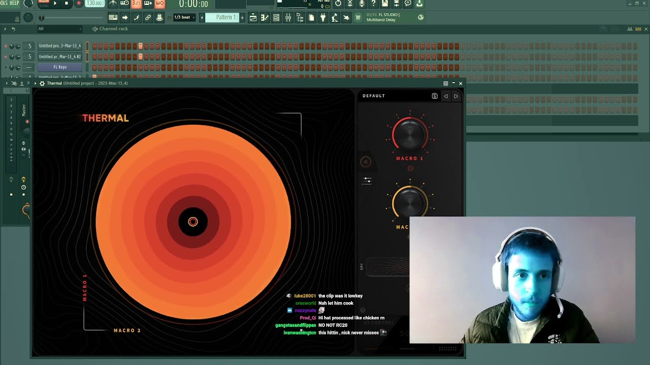The height and width of the screenshot is (365, 650).
Task: Click the Stop button in transport
Action: 67,3
